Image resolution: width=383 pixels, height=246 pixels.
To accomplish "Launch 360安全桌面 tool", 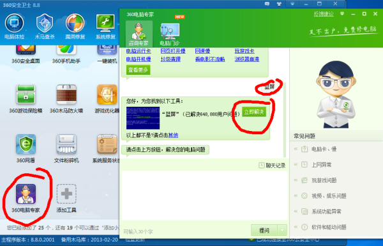I will coord(26,54).
